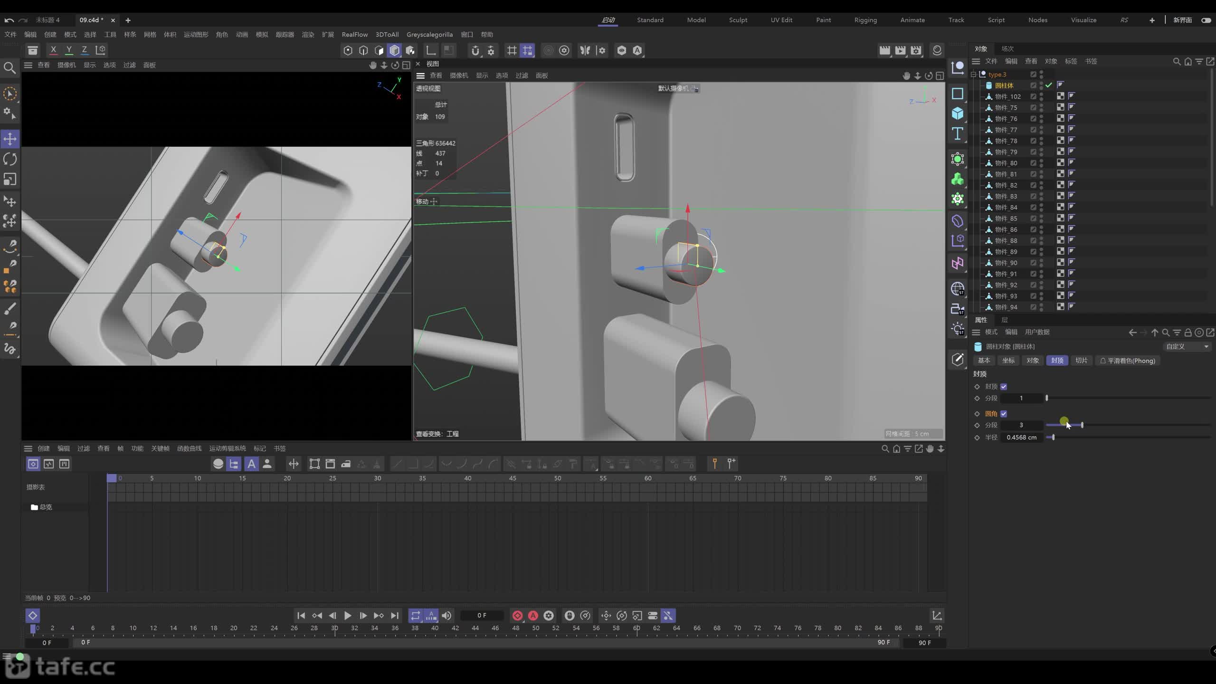This screenshot has width=1216, height=684.
Task: Select the Rotate tool in left toolbar
Action: (x=10, y=159)
